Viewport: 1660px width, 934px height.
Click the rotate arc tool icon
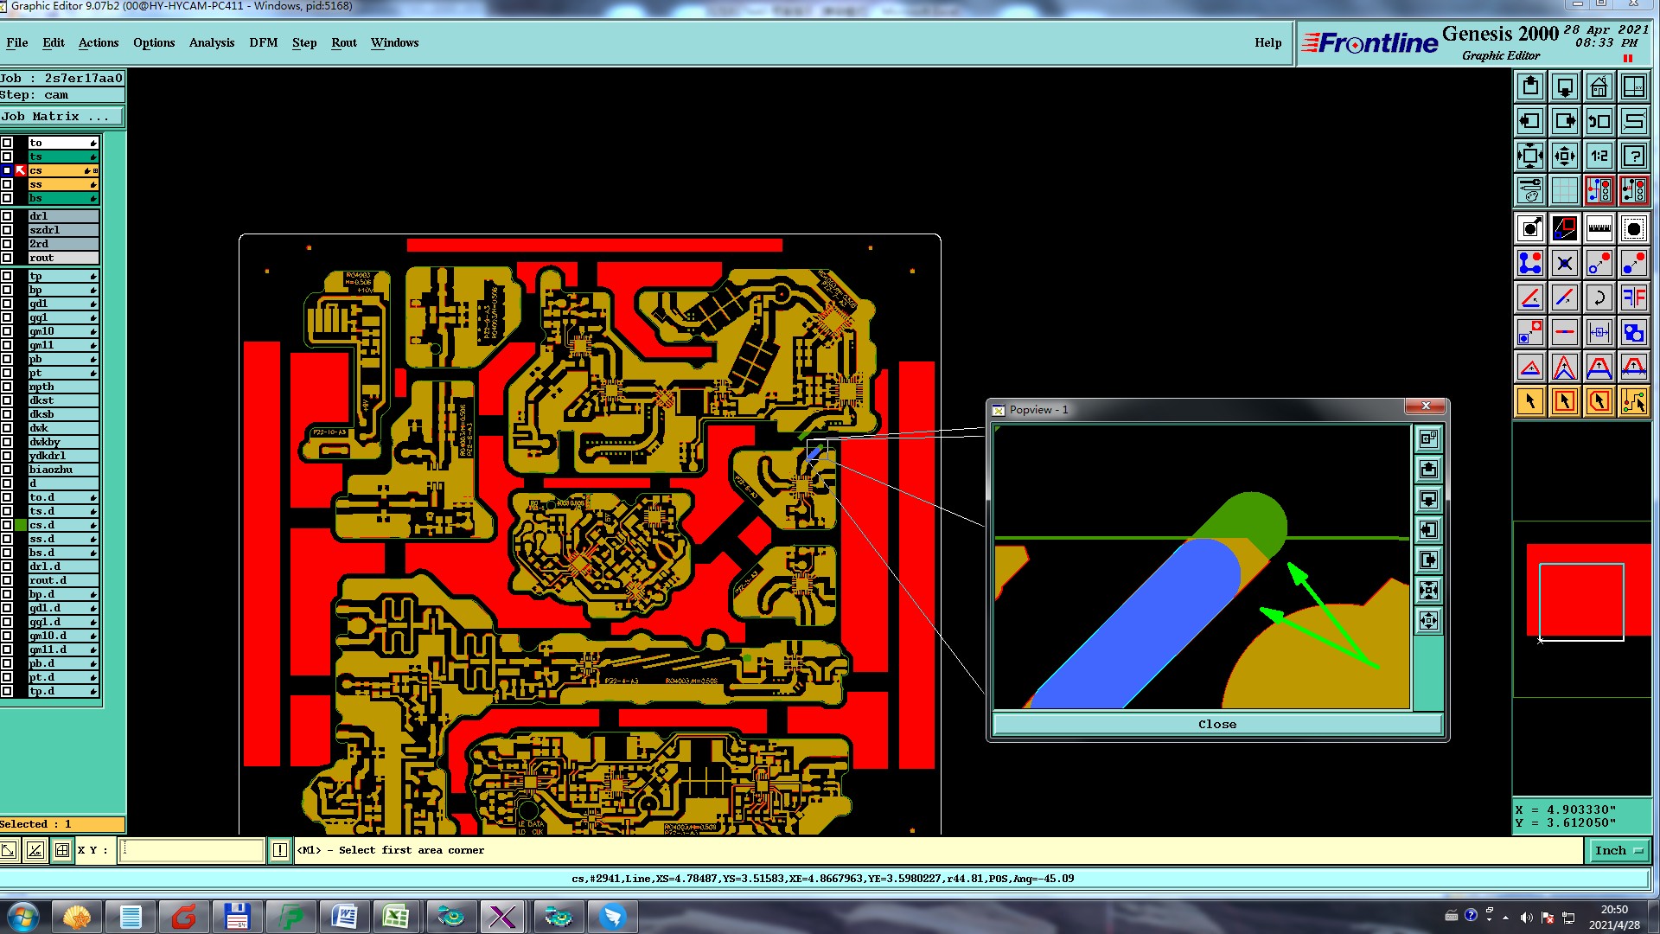1599,298
